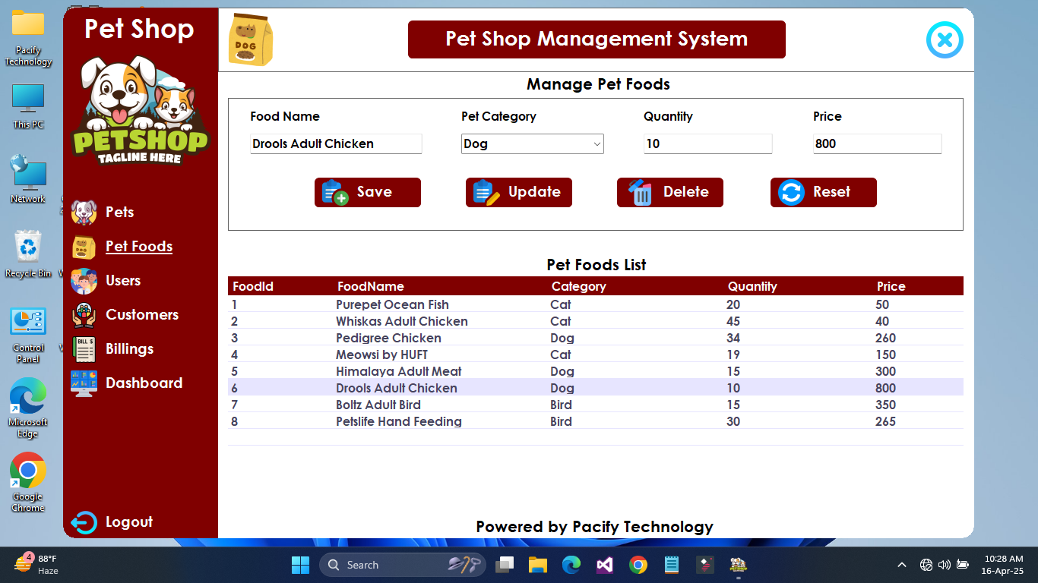Screen dimensions: 1038x583
Task: Click the Quantity input field
Action: (x=707, y=144)
